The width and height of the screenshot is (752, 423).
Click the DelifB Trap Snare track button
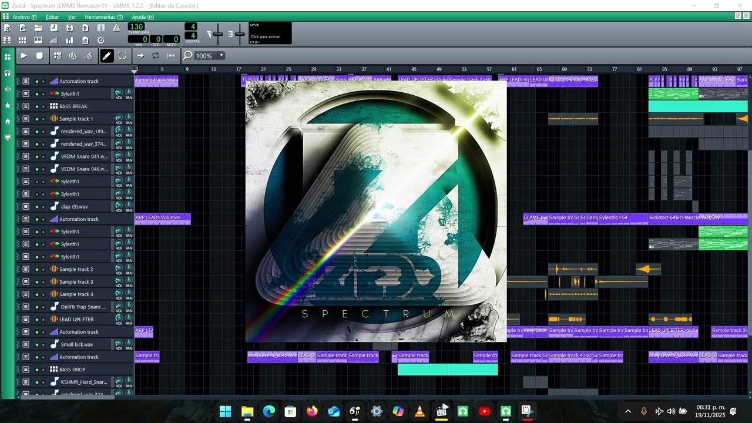[x=79, y=307]
